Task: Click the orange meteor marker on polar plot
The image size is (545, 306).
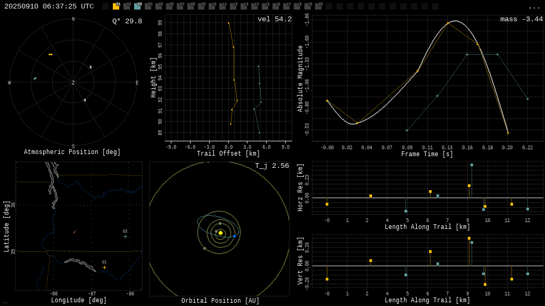Action: click(x=51, y=54)
